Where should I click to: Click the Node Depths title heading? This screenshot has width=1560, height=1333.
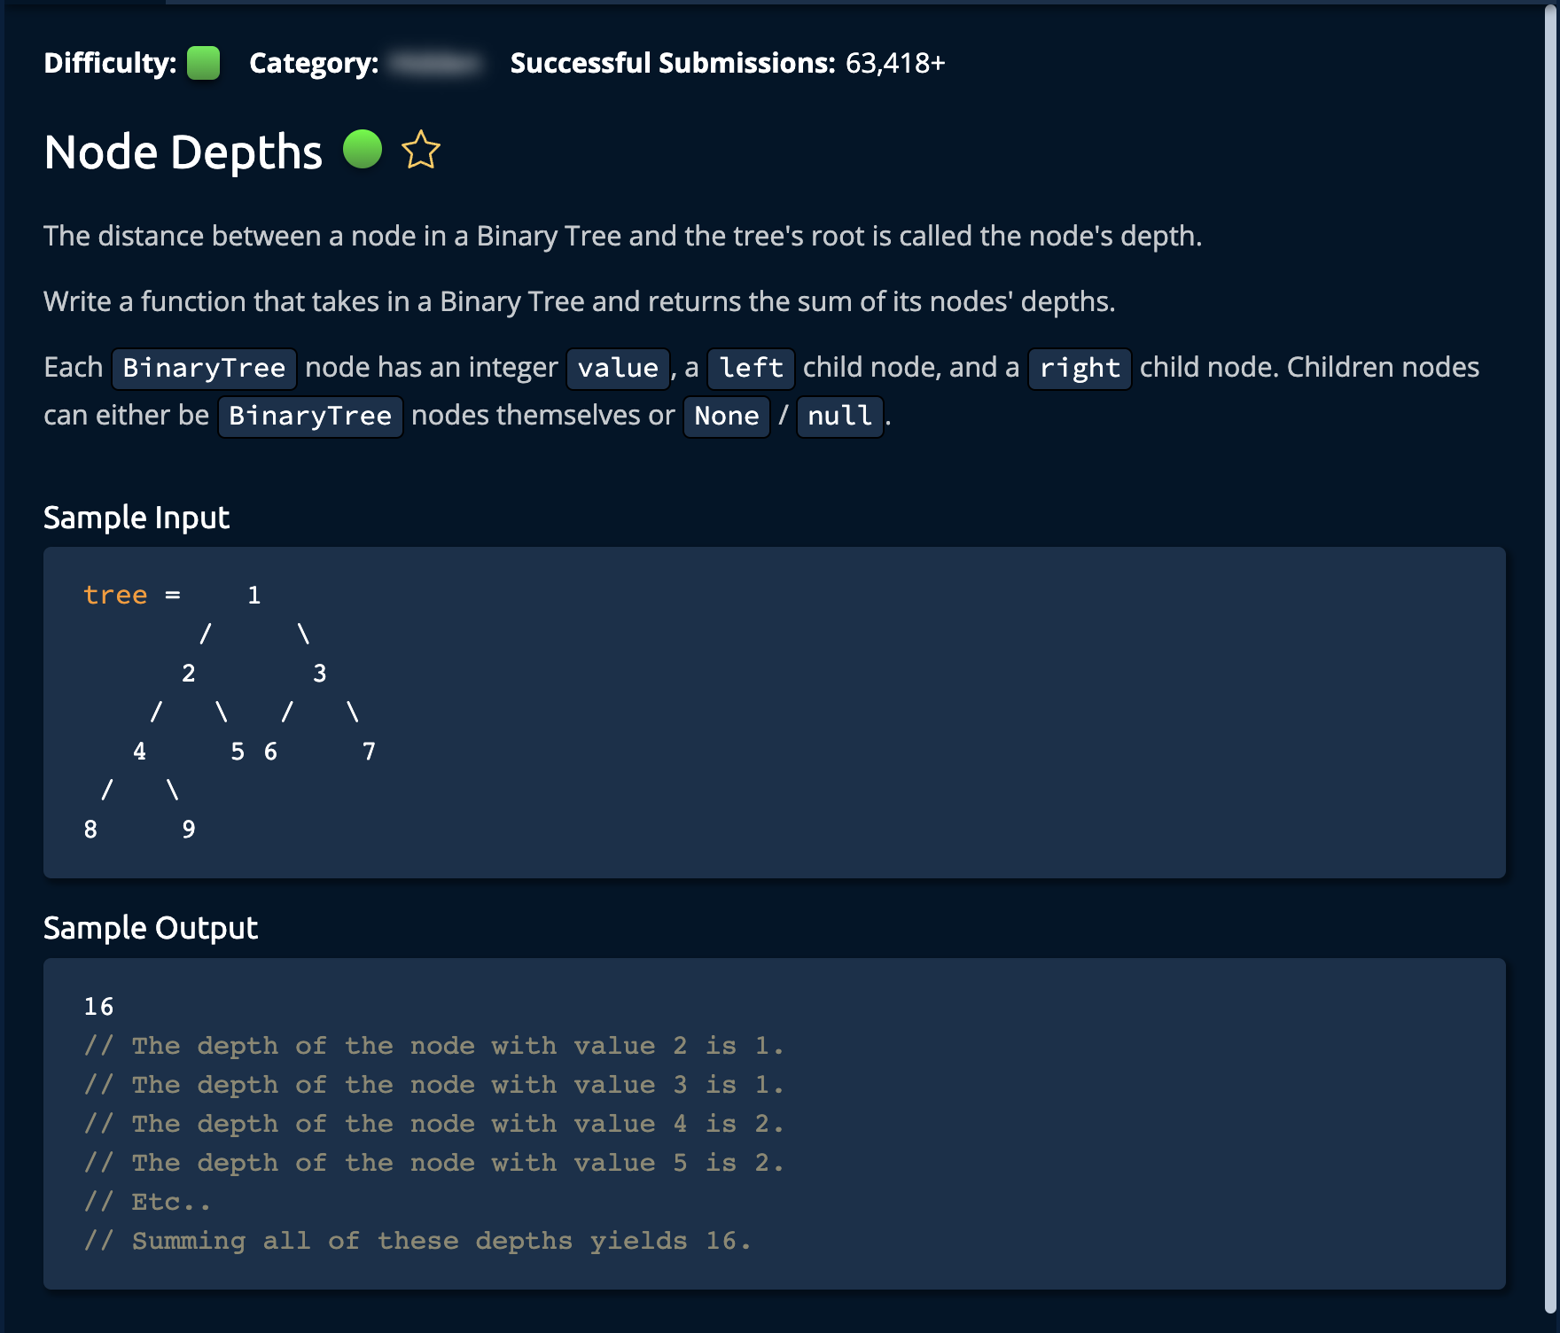pos(183,152)
